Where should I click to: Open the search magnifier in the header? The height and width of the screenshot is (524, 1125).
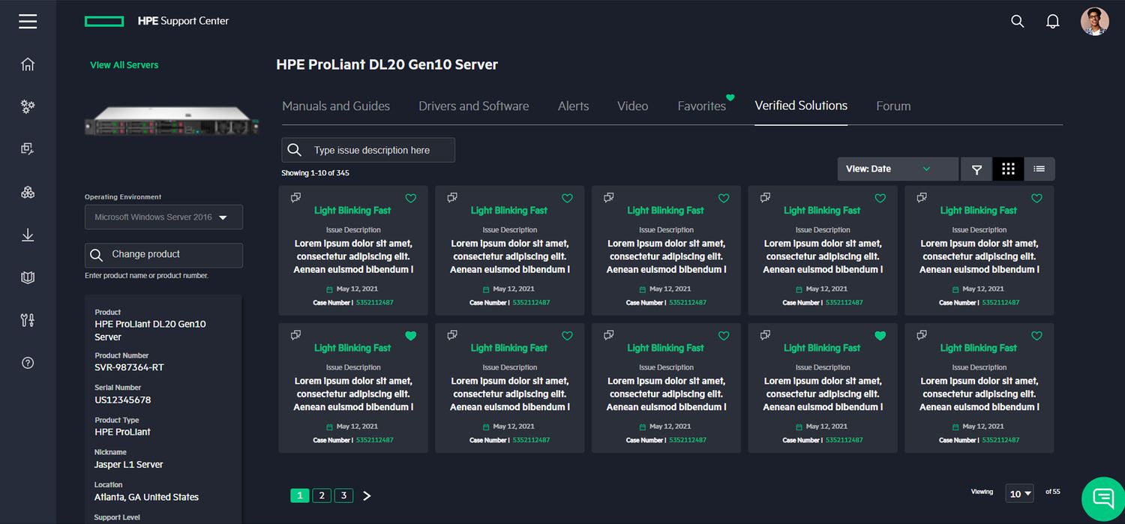[x=1017, y=21]
